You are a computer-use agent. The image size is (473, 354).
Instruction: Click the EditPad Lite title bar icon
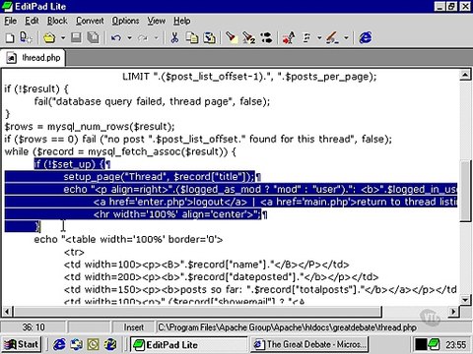pyautogui.click(x=7, y=6)
